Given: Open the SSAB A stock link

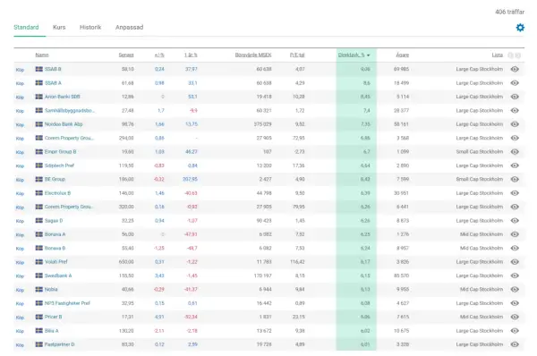Looking at the screenshot, I should point(53,83).
